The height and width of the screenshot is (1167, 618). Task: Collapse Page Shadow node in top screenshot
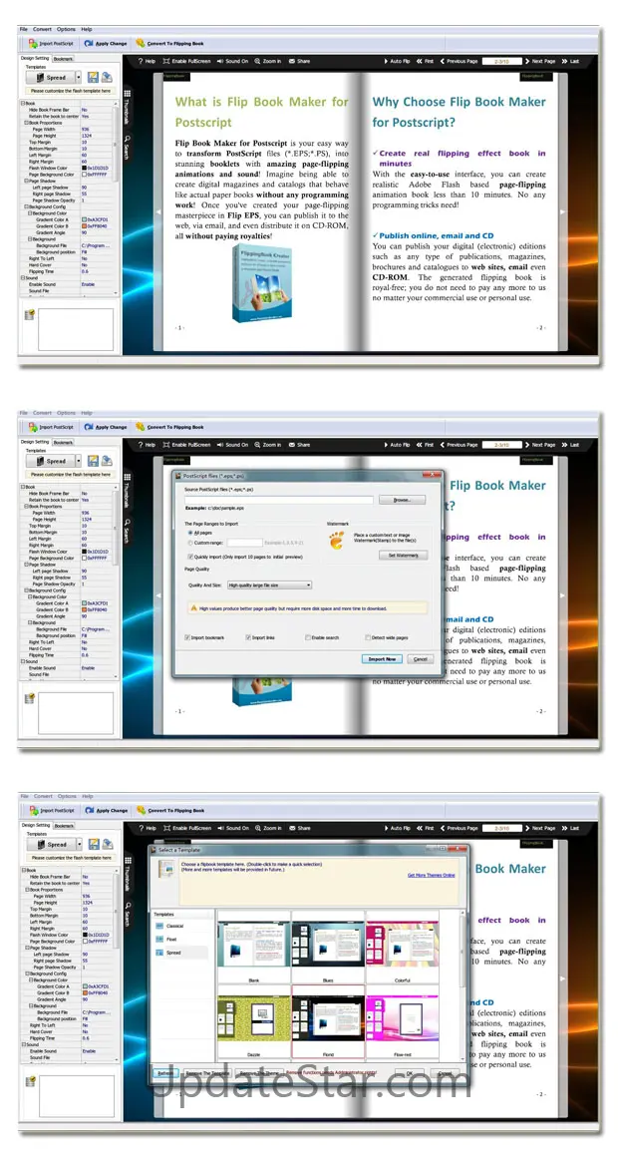tap(26, 181)
